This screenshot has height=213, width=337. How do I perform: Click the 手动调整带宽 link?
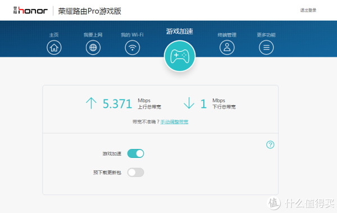(x=174, y=122)
